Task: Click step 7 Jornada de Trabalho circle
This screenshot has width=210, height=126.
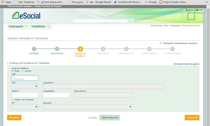Action: pyautogui.click(x=172, y=49)
